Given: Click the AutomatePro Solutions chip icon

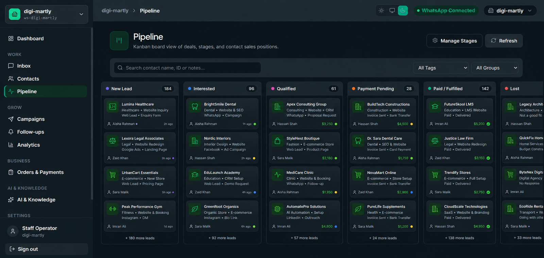Looking at the screenshot, I should (277, 209).
